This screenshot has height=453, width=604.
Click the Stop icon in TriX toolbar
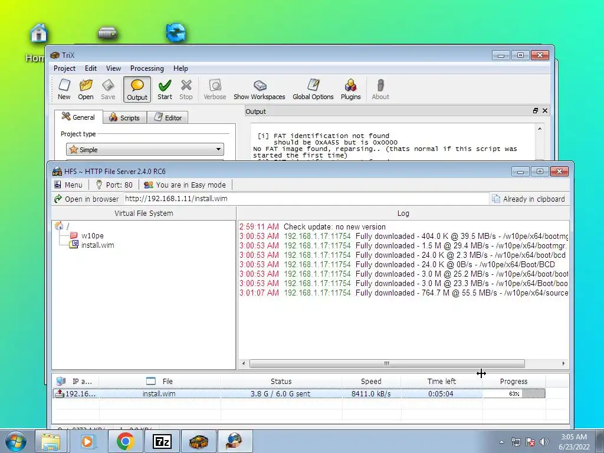click(x=186, y=90)
